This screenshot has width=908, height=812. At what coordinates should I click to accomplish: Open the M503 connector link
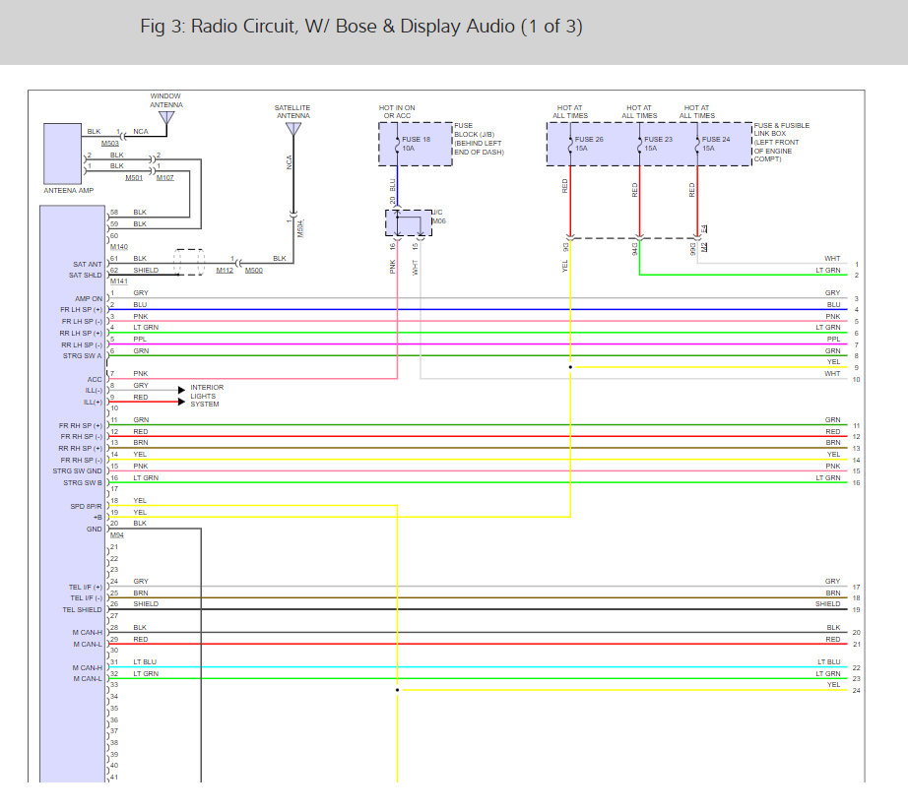109,144
